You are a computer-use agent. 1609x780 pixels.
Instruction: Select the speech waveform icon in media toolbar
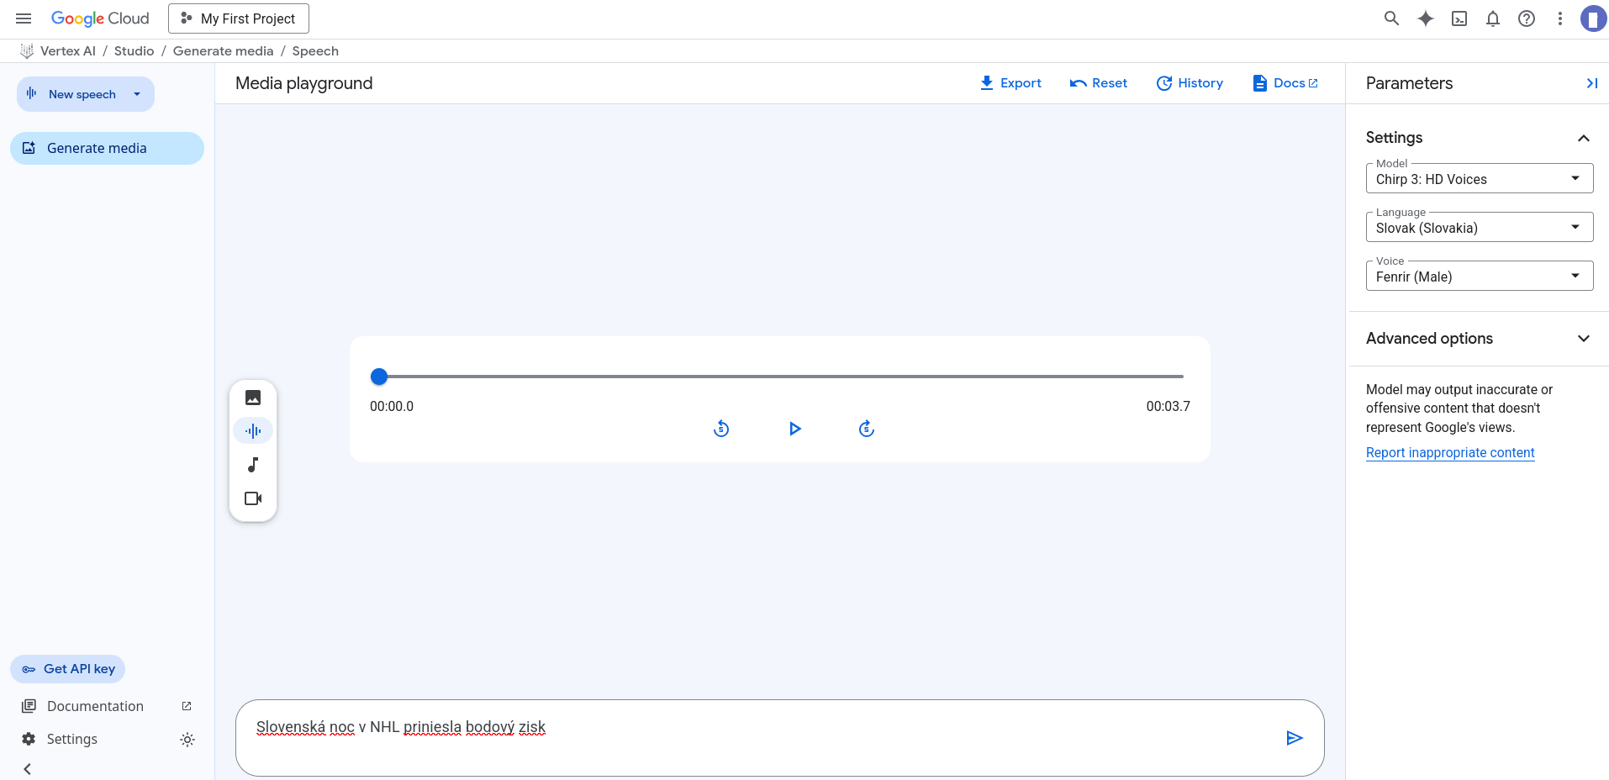(253, 431)
